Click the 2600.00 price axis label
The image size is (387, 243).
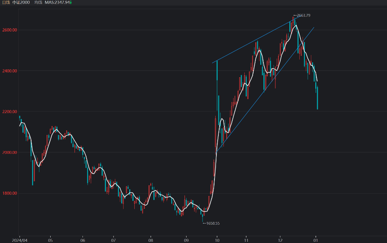click(x=10, y=30)
